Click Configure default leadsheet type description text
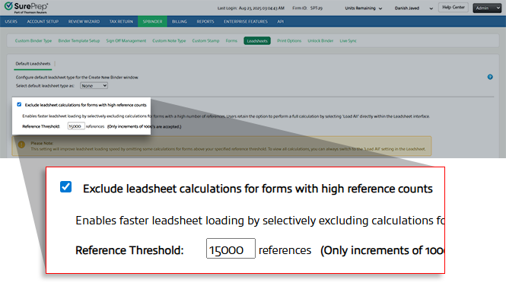 click(x=77, y=78)
